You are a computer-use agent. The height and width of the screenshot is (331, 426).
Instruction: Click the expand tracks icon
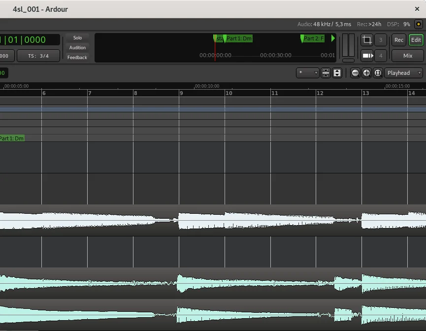click(x=337, y=73)
